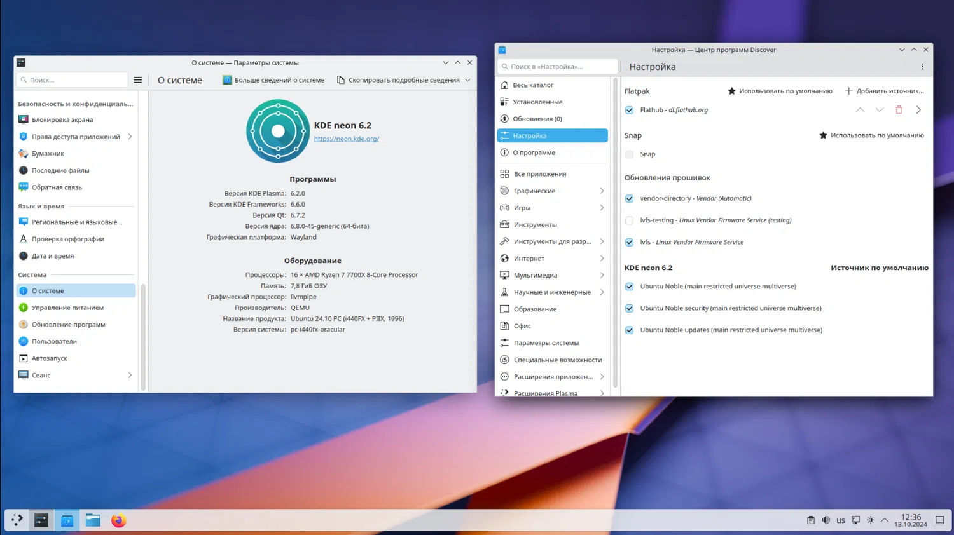This screenshot has width=954, height=535.
Task: Open Discover from the taskbar
Action: tap(67, 520)
